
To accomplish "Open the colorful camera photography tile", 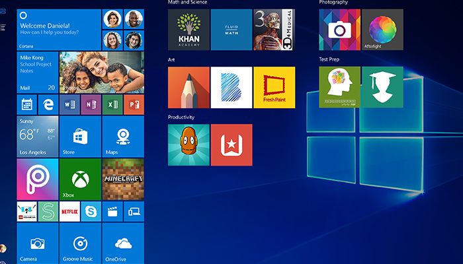I will pyautogui.click(x=339, y=30).
